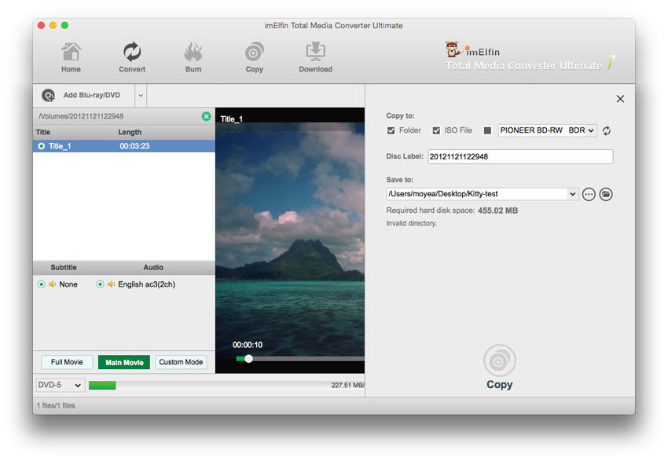Click the Invalid directory message
668x461 pixels.
click(x=411, y=224)
